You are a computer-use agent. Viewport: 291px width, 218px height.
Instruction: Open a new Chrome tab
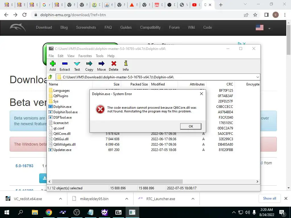click(221, 5)
